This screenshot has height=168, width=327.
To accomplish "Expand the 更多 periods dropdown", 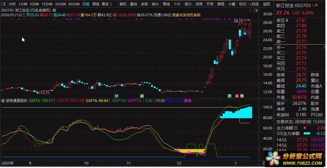I will (107, 4).
